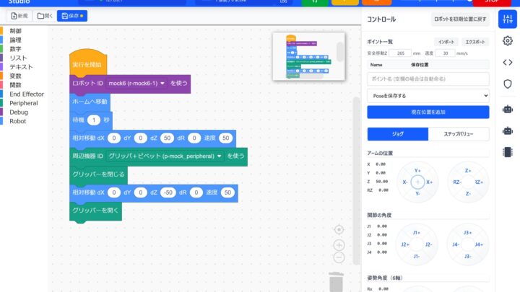The width and height of the screenshot is (520, 292).
Task: Open the 数学 block category
Action: (16, 49)
